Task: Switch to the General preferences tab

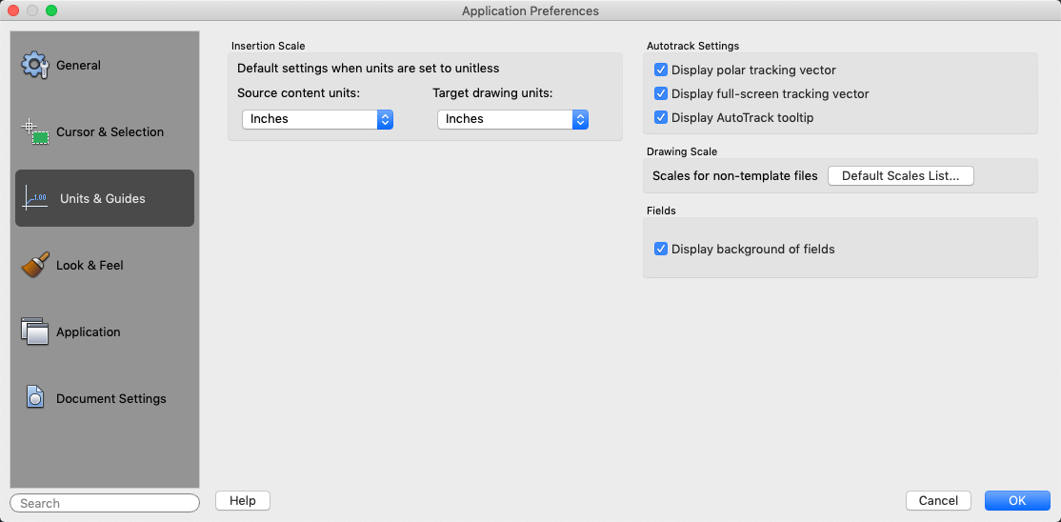Action: (78, 66)
